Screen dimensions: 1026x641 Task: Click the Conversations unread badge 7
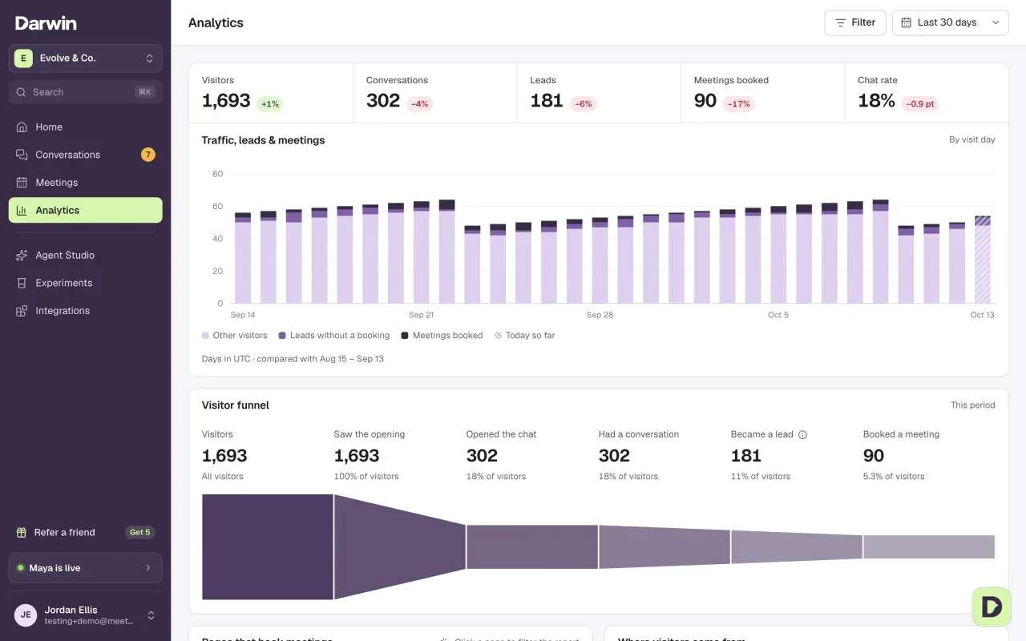[x=148, y=155]
